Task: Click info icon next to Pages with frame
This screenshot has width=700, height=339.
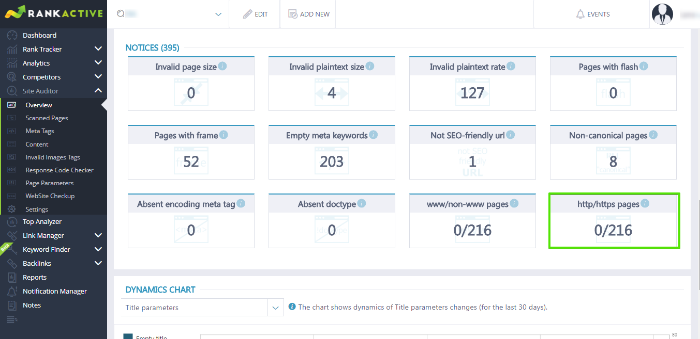Action: pyautogui.click(x=224, y=135)
